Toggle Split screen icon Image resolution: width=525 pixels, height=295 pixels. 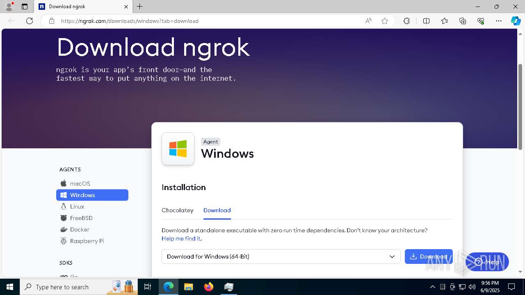pyautogui.click(x=426, y=21)
